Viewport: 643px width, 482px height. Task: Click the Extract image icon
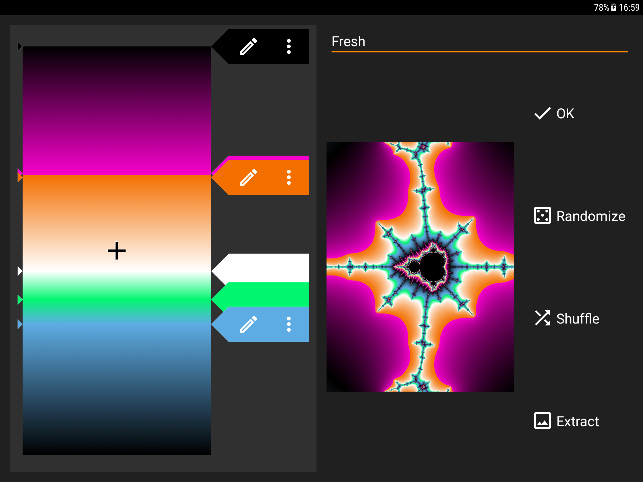(x=542, y=421)
